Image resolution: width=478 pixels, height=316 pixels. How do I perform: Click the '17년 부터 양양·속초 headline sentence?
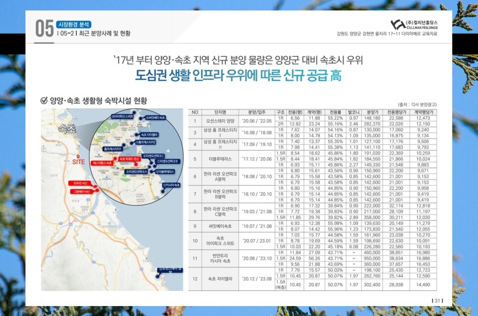(x=239, y=60)
